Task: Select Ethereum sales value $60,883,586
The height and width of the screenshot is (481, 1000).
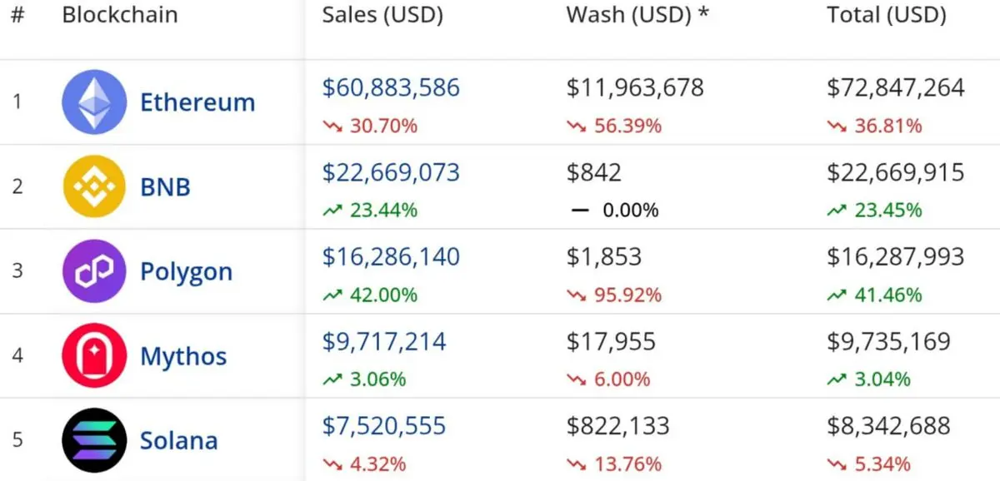Action: click(391, 87)
